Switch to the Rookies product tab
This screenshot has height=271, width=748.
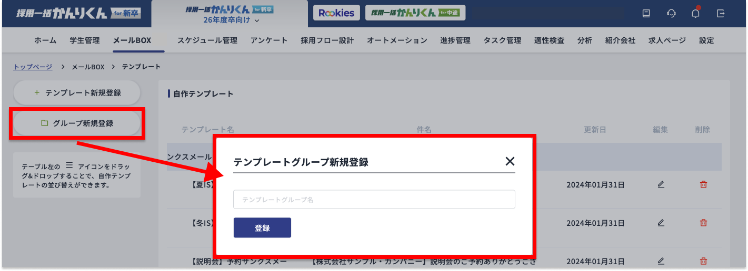point(336,13)
